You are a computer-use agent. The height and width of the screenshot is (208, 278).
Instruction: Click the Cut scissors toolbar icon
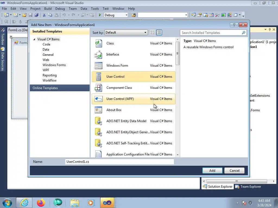(x=44, y=15)
